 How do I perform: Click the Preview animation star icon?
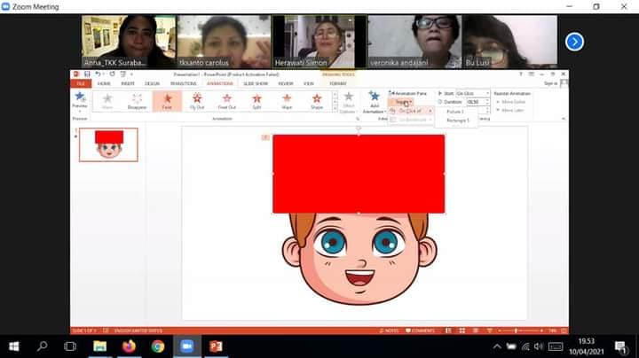(x=80, y=97)
